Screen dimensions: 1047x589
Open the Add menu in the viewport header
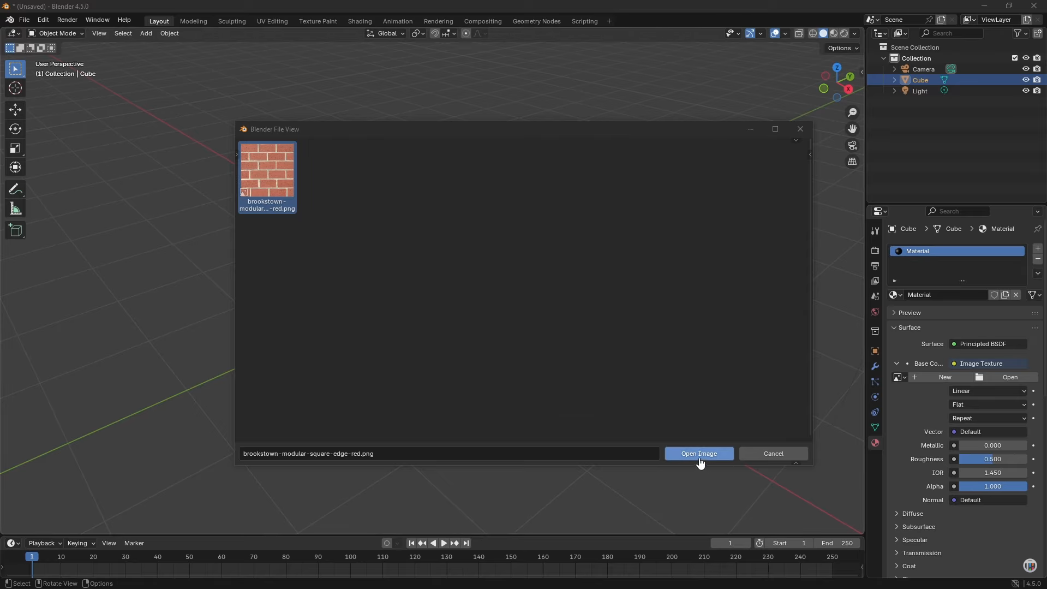point(146,33)
